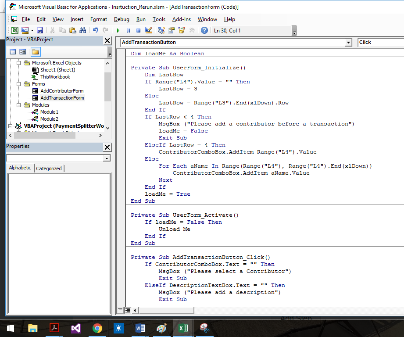Open the Object Browser toolbar icon
This screenshot has width=404, height=337.
182,30
